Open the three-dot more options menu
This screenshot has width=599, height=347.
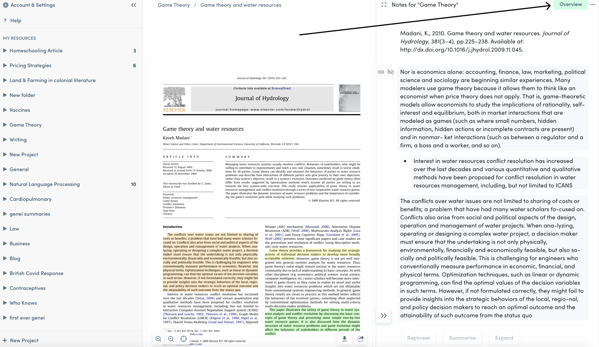tap(593, 5)
